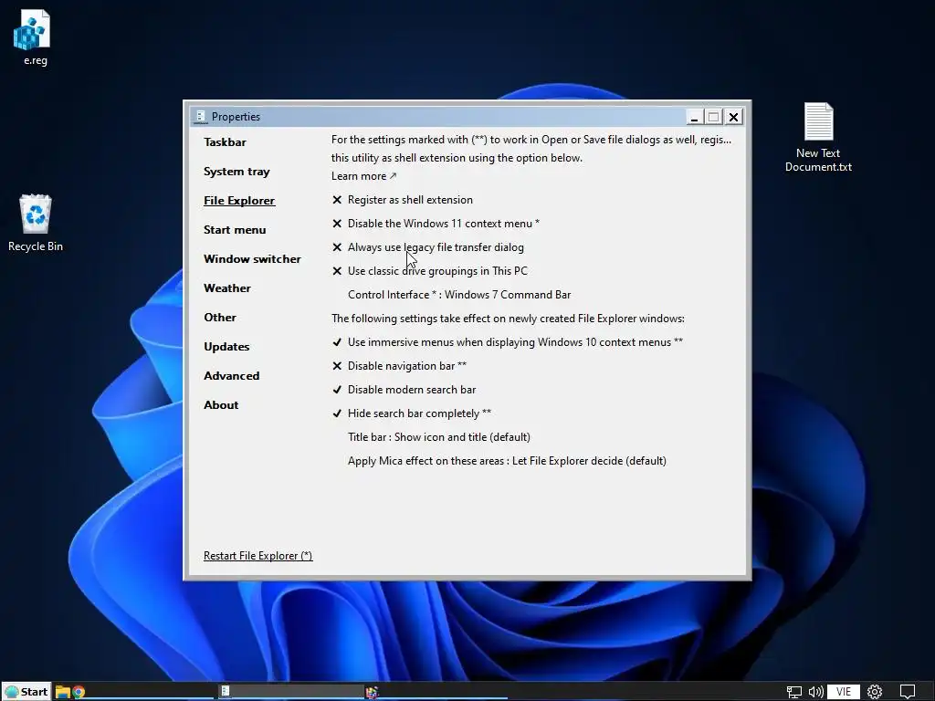Launch Chrome from the taskbar
Screen dimensions: 935x701
[79, 692]
